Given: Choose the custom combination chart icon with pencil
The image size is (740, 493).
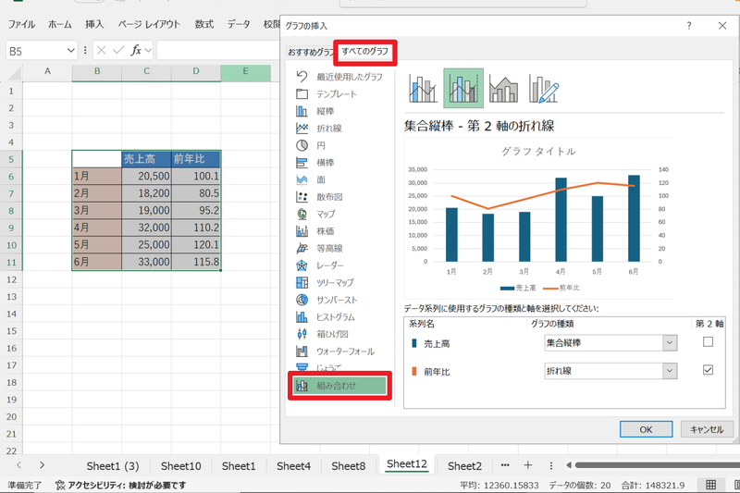Looking at the screenshot, I should (544, 88).
